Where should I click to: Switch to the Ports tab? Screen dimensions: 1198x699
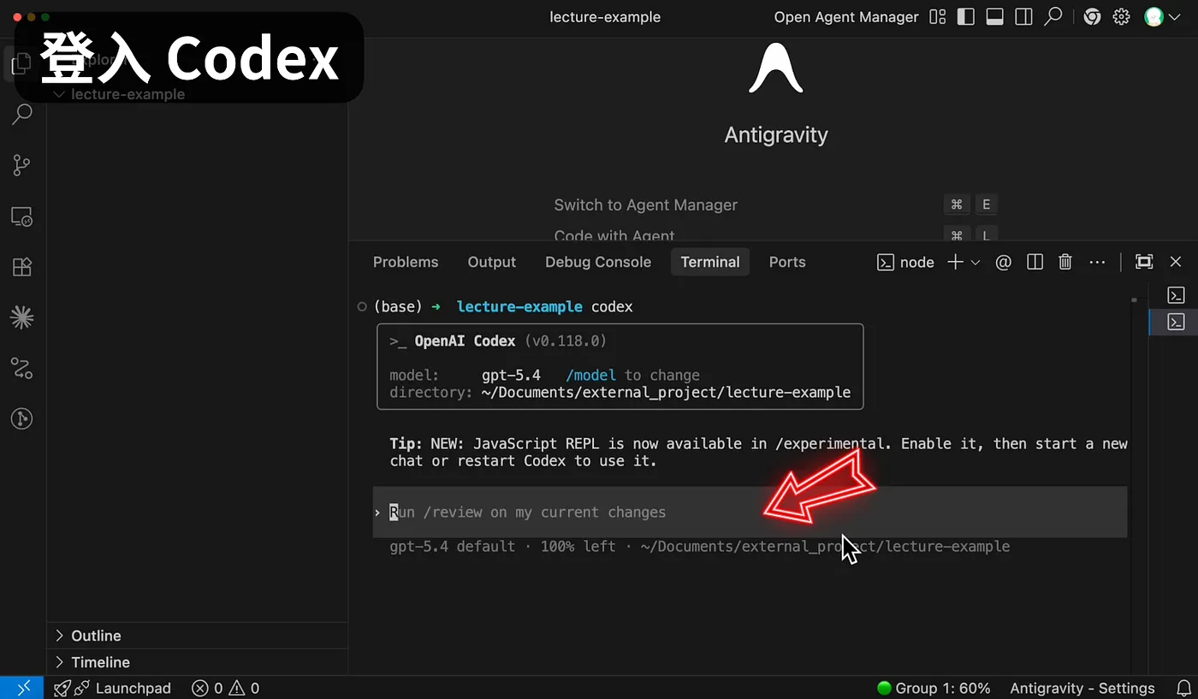coord(787,263)
